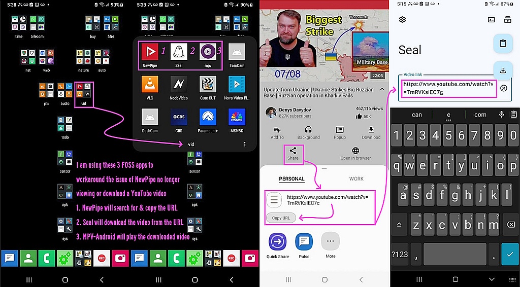Choose Pulse in share sheet
520x287 pixels.
pyautogui.click(x=304, y=242)
